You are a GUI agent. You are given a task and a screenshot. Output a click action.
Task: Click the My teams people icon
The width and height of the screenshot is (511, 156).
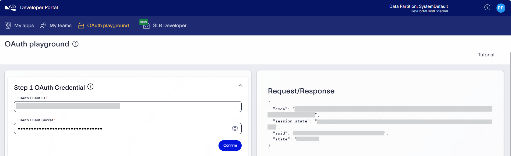[43, 26]
